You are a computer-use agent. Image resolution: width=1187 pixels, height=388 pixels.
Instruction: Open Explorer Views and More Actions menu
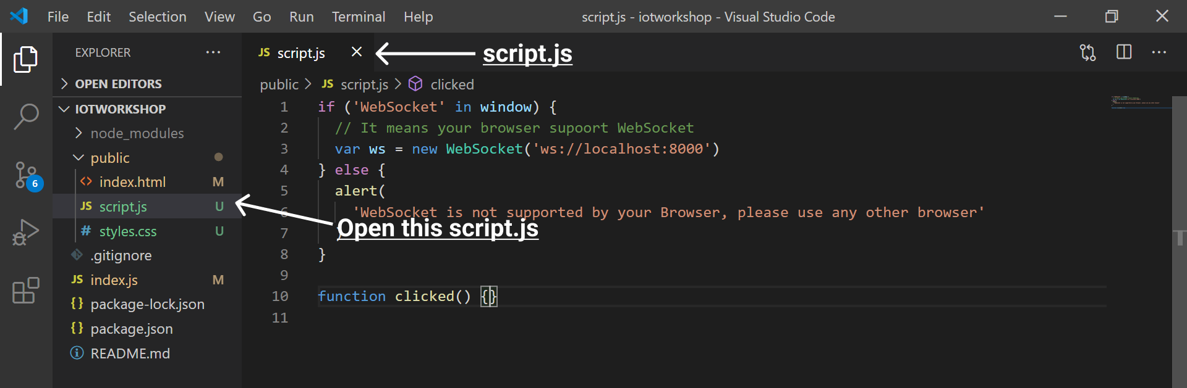click(213, 52)
